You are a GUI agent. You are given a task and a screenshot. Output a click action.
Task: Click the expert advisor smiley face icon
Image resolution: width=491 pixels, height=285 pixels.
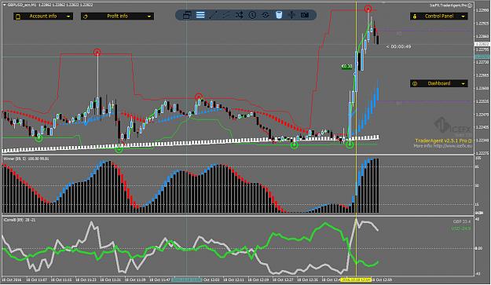coord(470,5)
